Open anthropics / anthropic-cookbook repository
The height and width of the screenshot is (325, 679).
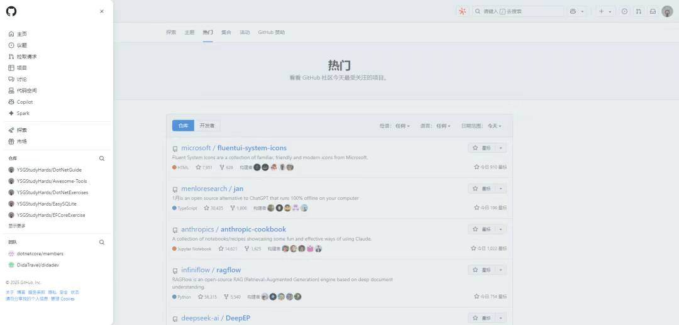point(233,229)
